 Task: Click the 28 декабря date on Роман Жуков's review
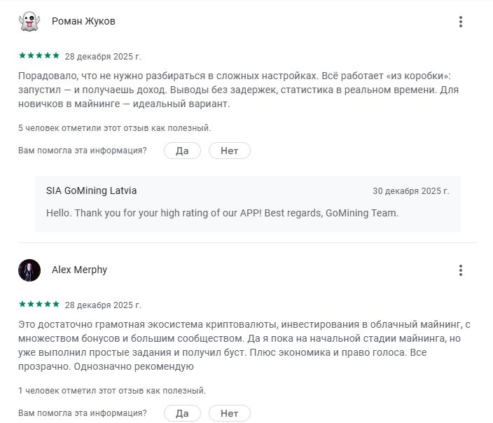tap(103, 56)
